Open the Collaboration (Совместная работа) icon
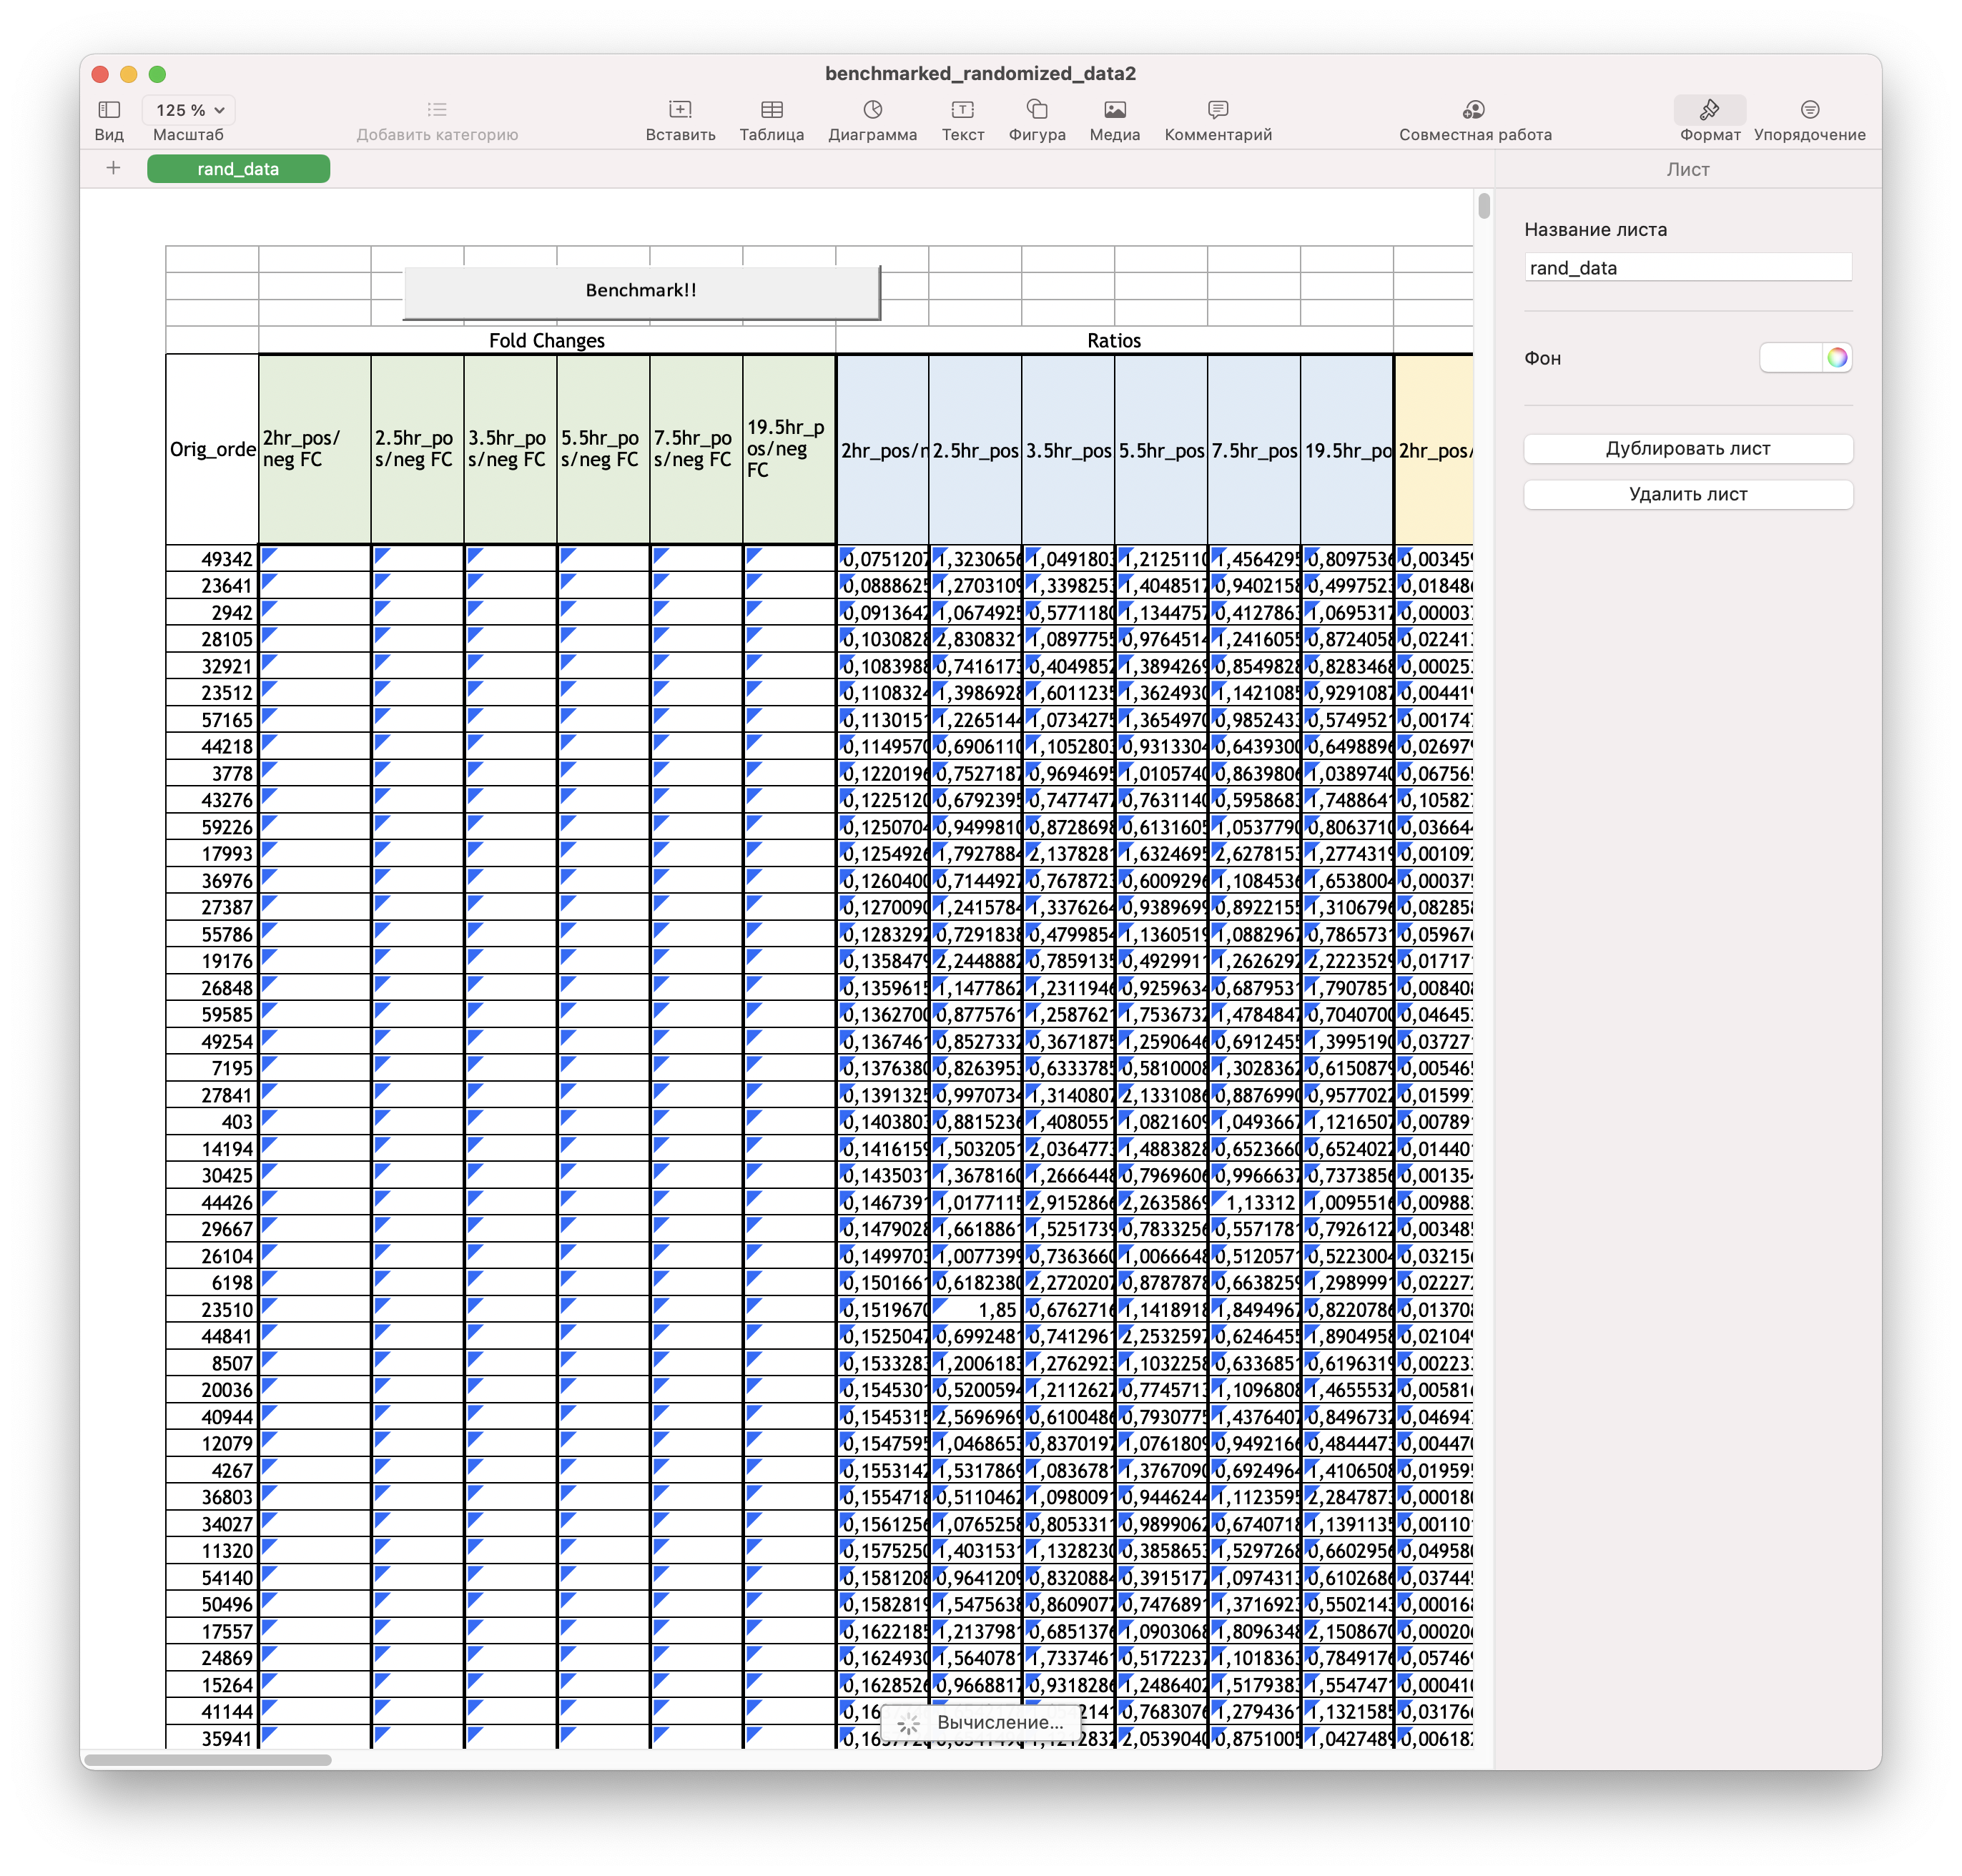 point(1474,109)
